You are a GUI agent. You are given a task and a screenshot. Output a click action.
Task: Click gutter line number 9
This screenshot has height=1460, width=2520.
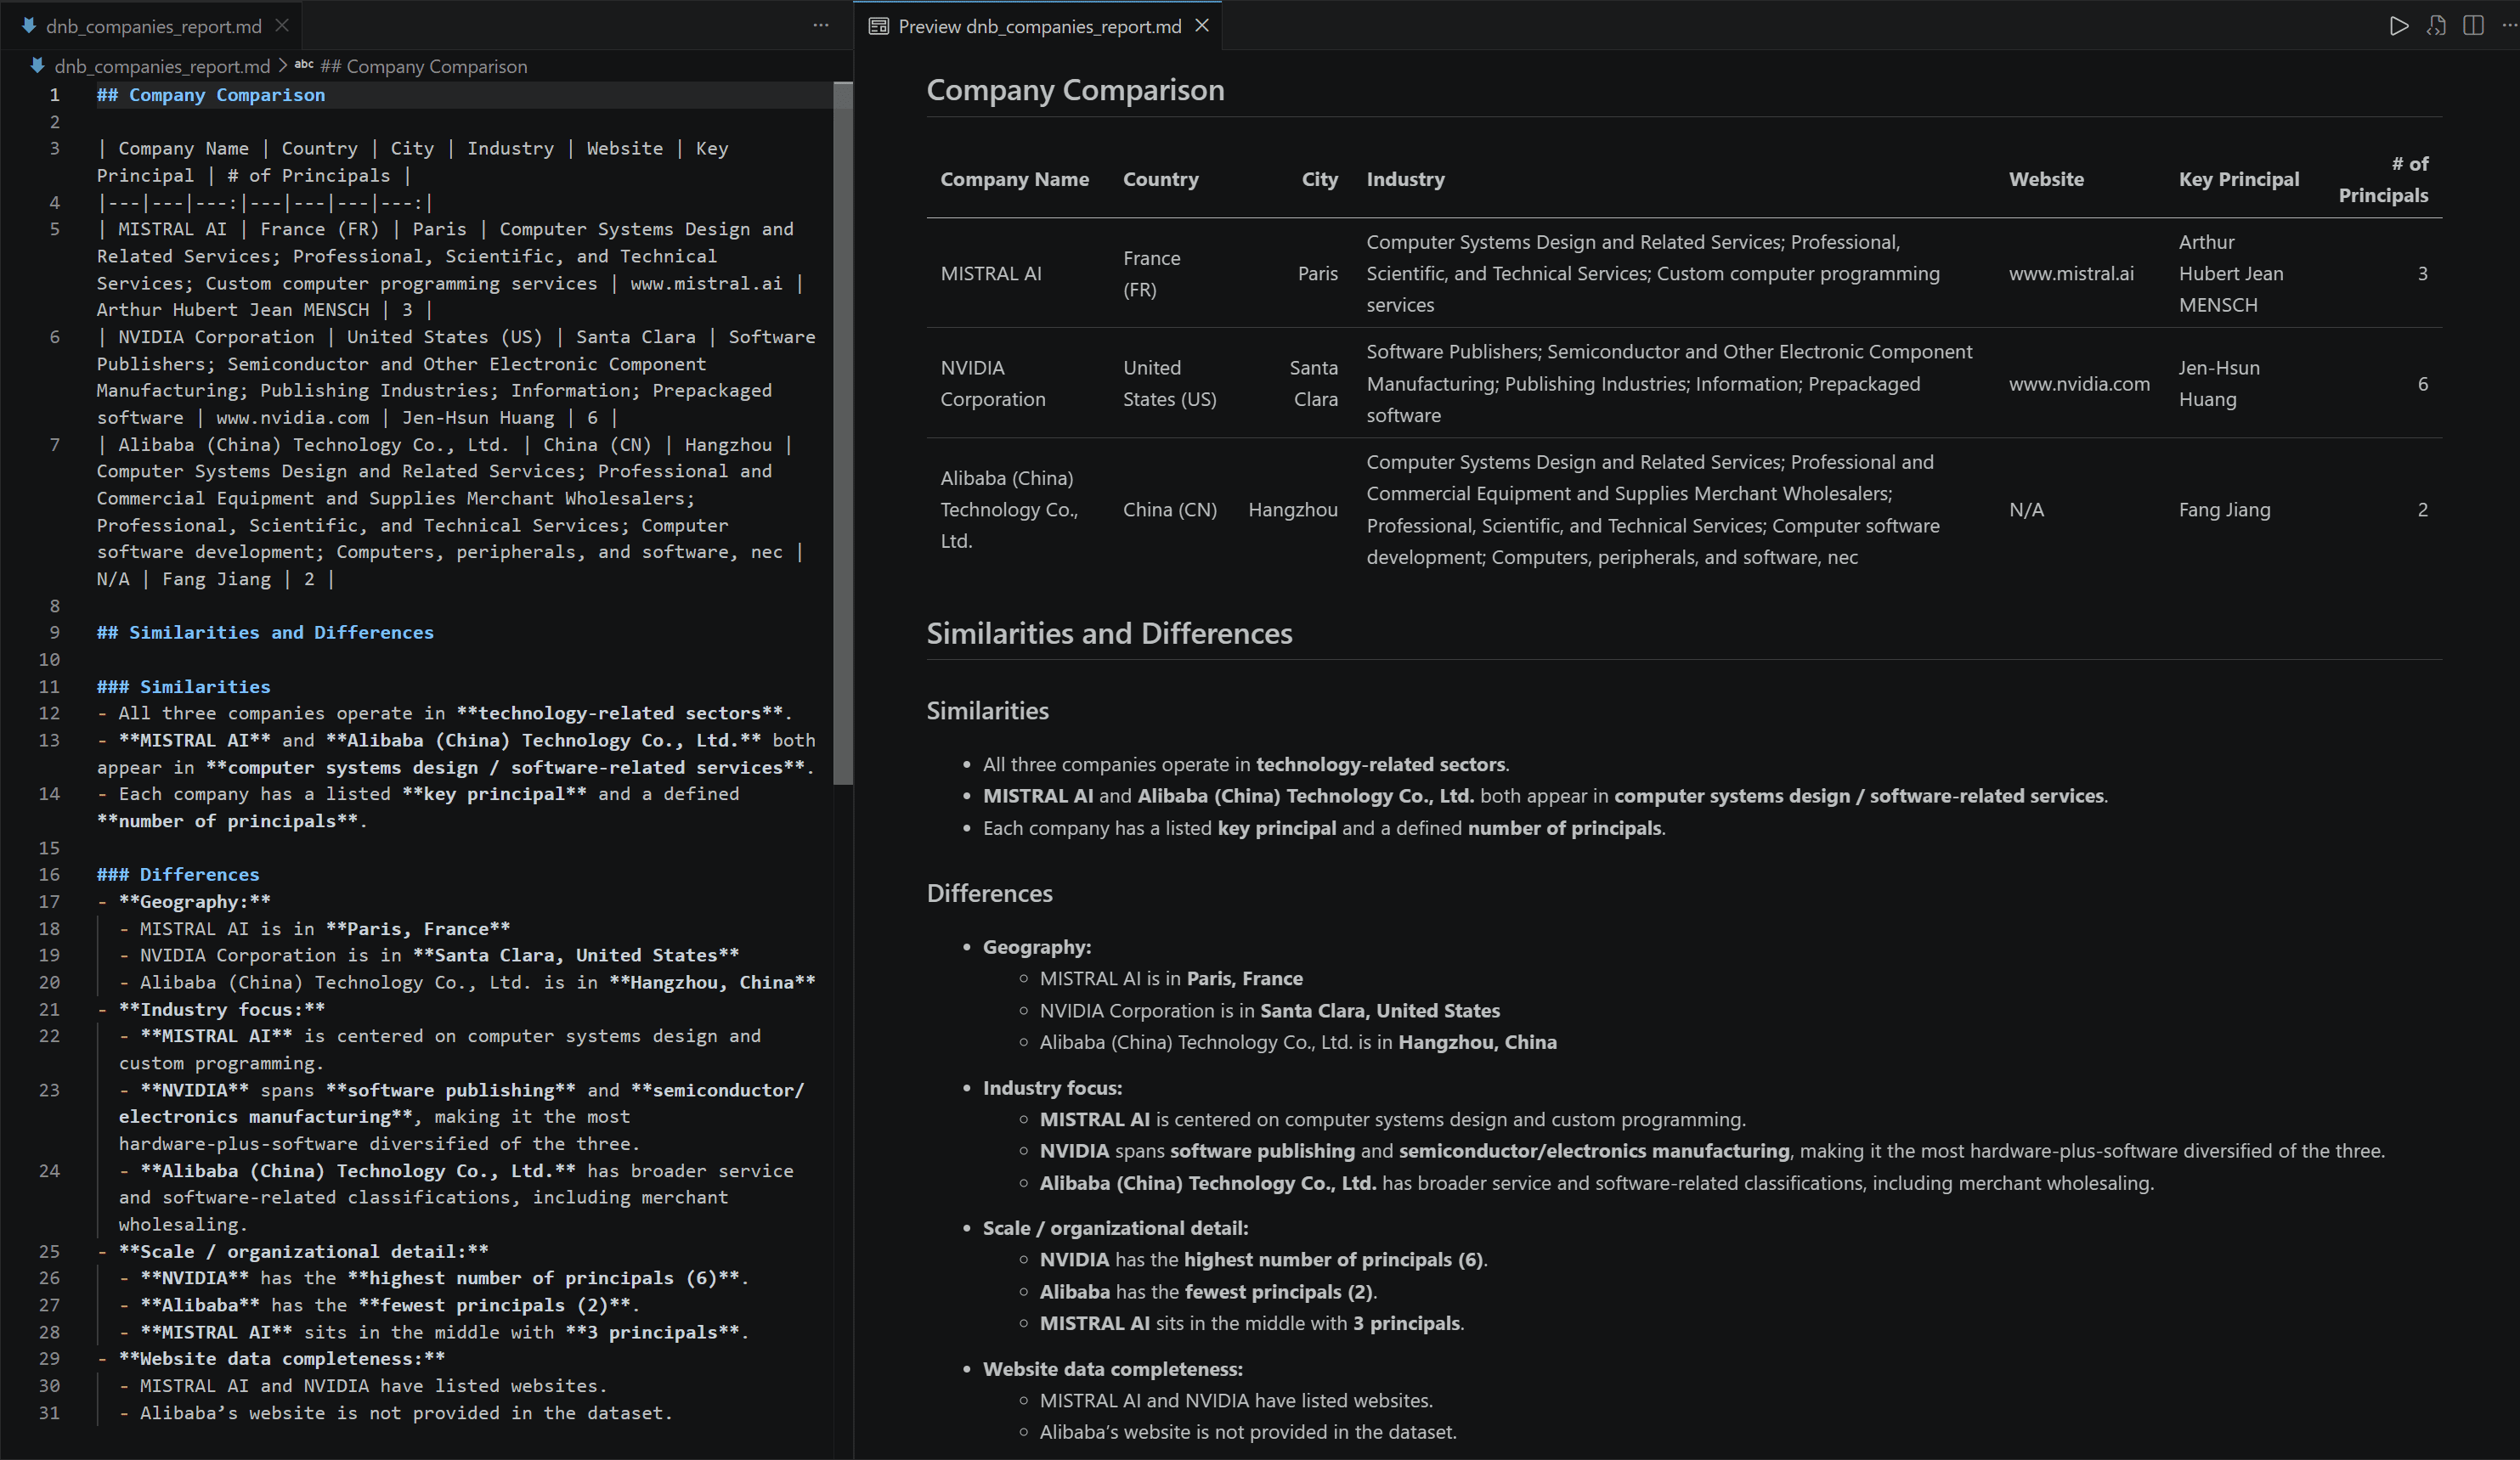54,633
